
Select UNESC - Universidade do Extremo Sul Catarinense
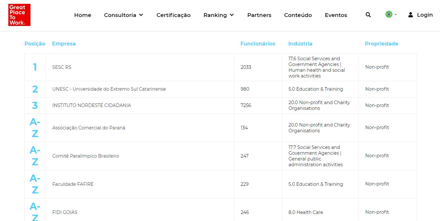(x=109, y=89)
